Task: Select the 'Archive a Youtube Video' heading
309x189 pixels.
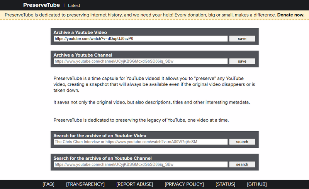Action: click(80, 32)
